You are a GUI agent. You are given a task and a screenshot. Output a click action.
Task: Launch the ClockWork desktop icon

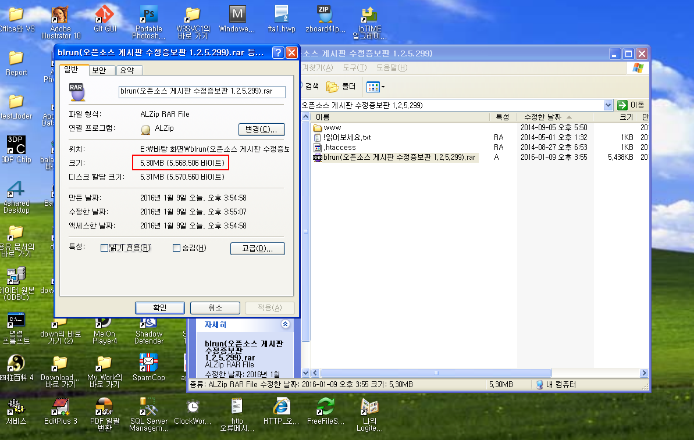193,412
